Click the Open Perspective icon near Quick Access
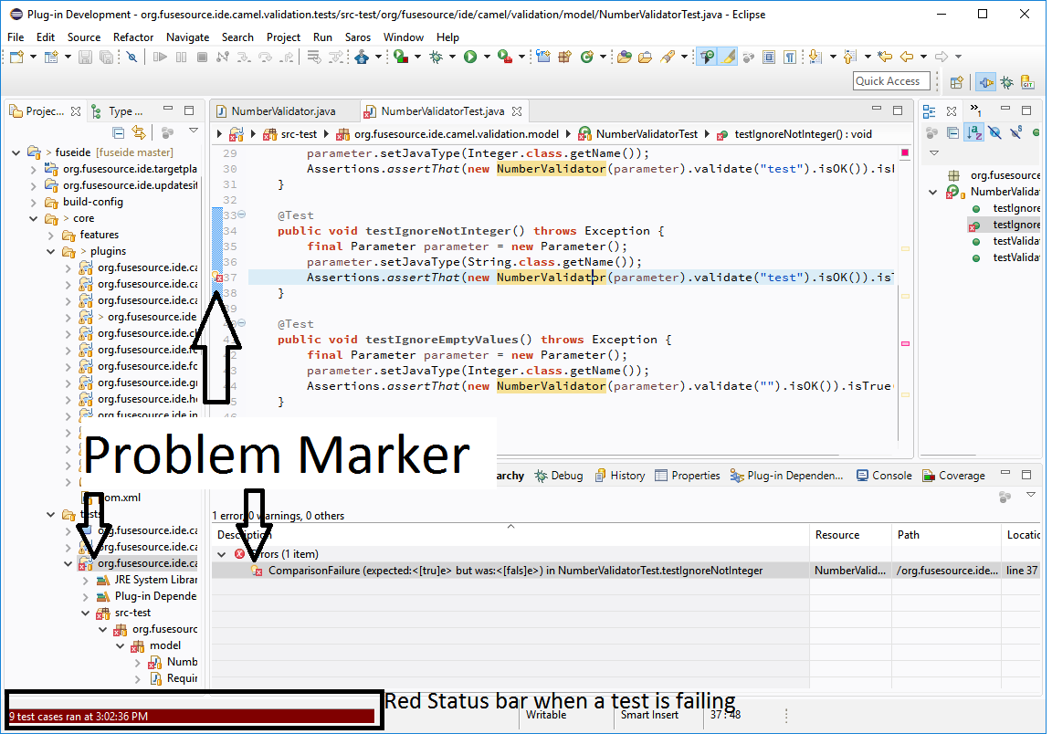1052x734 pixels. tap(956, 82)
